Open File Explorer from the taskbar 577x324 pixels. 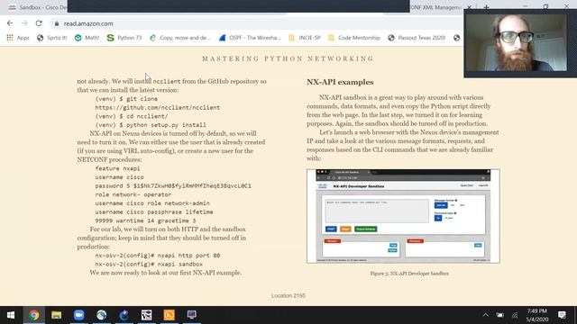[x=56, y=315]
